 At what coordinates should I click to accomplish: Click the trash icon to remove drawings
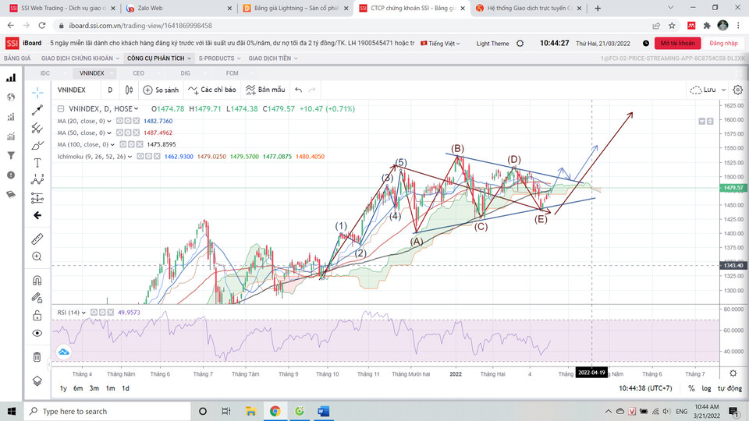pos(37,357)
